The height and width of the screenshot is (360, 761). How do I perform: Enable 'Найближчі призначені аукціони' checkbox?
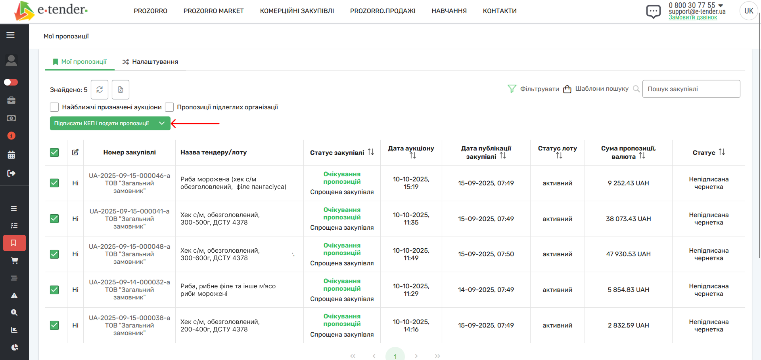point(54,107)
